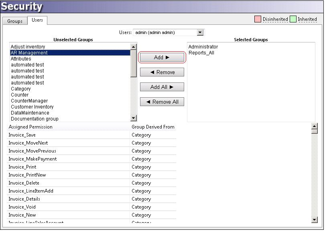Select Reports_All in Selected Groups

[201, 53]
